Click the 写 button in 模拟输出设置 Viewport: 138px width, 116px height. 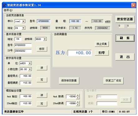(42, 104)
